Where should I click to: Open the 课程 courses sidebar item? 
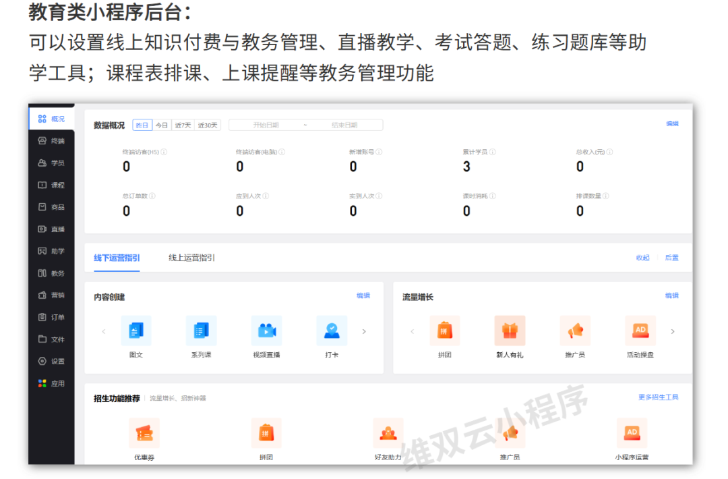(x=51, y=185)
